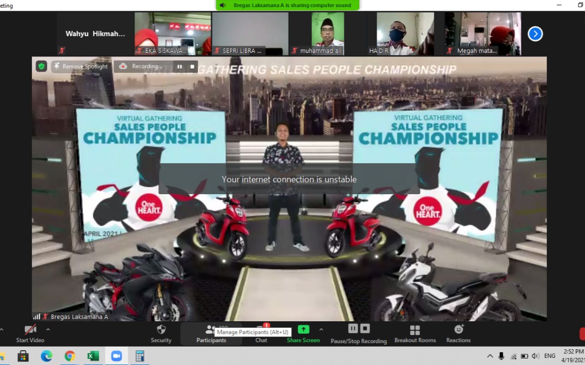585x365 pixels.
Task: Expand the Share Screen options arrow
Action: [x=321, y=329]
